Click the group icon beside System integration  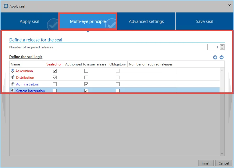[x=13, y=90]
